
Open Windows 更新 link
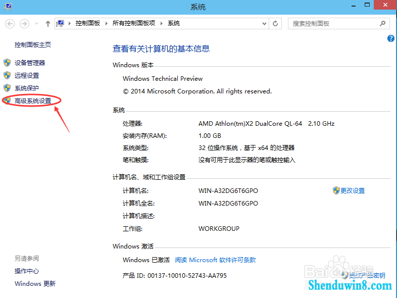(x=35, y=283)
